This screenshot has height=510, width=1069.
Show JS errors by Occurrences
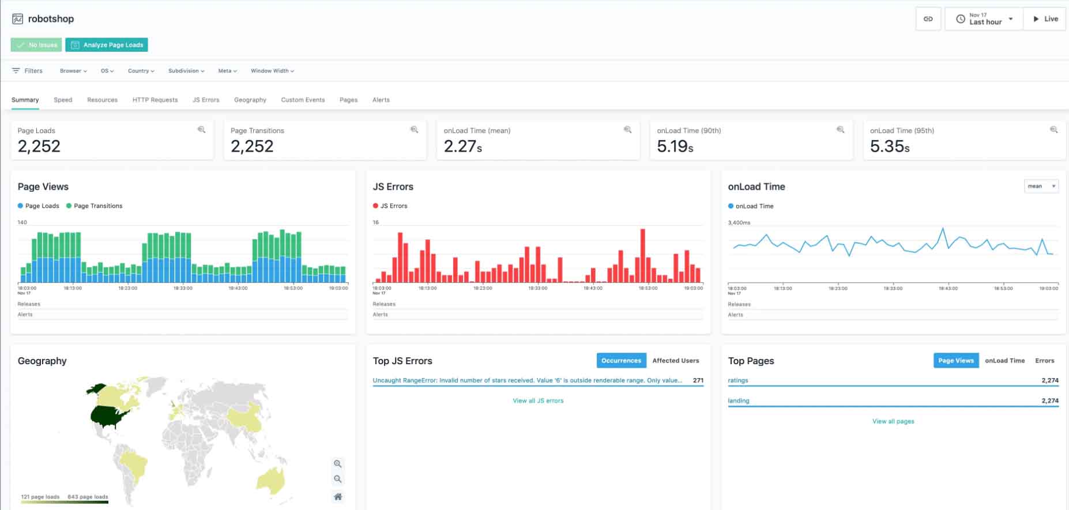(621, 361)
